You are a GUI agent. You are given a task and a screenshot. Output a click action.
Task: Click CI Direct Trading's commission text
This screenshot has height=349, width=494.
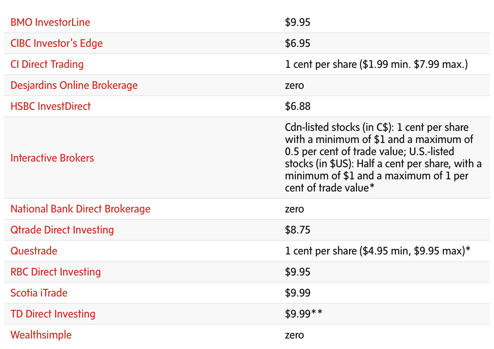[x=376, y=64]
